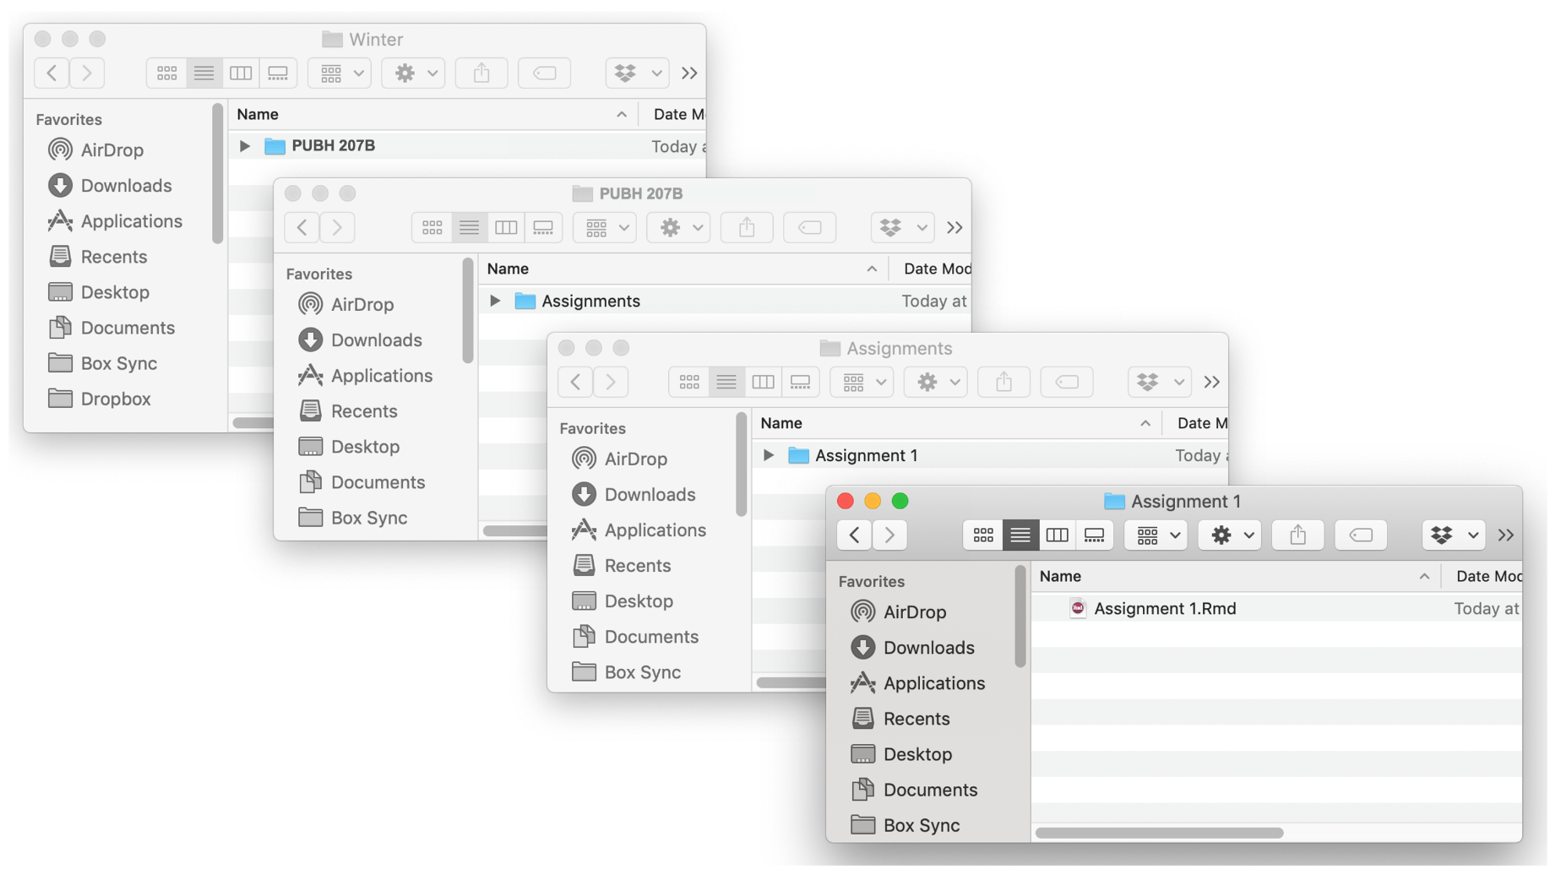The height and width of the screenshot is (875, 1561).
Task: Open Recents in Assignment 1 window sidebar
Action: click(900, 719)
